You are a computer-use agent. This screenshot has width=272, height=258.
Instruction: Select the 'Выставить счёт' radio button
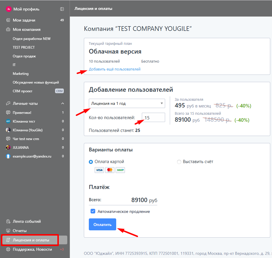[179, 162]
